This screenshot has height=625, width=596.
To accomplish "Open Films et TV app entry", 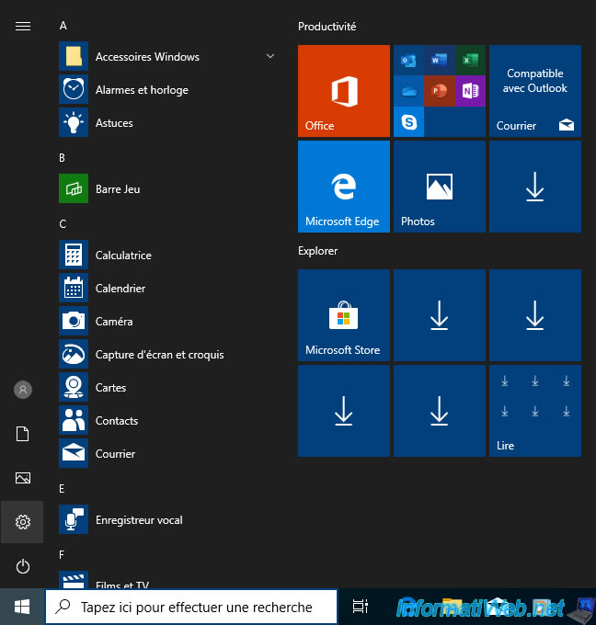I will 167,581.
